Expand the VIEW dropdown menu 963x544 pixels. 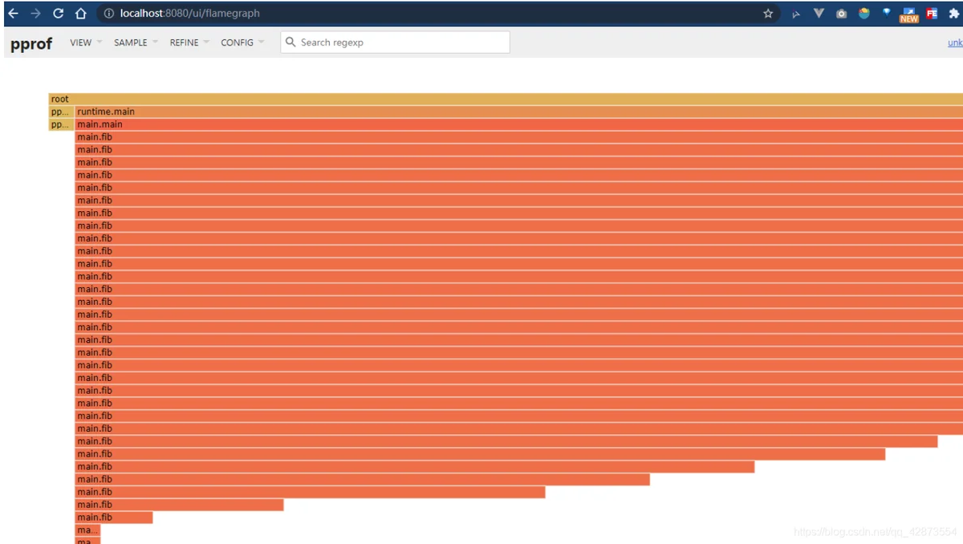[86, 43]
